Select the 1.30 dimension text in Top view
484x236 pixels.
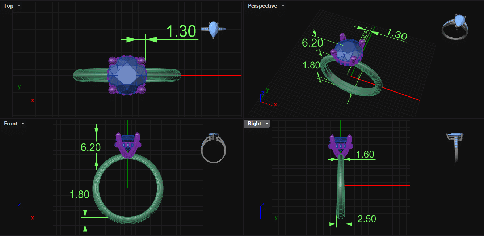click(x=181, y=32)
